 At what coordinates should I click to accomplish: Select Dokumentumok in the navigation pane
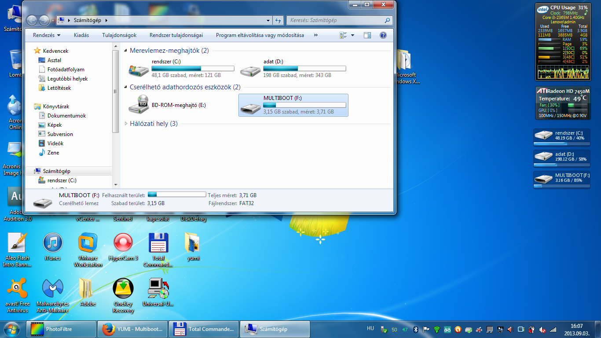click(66, 116)
